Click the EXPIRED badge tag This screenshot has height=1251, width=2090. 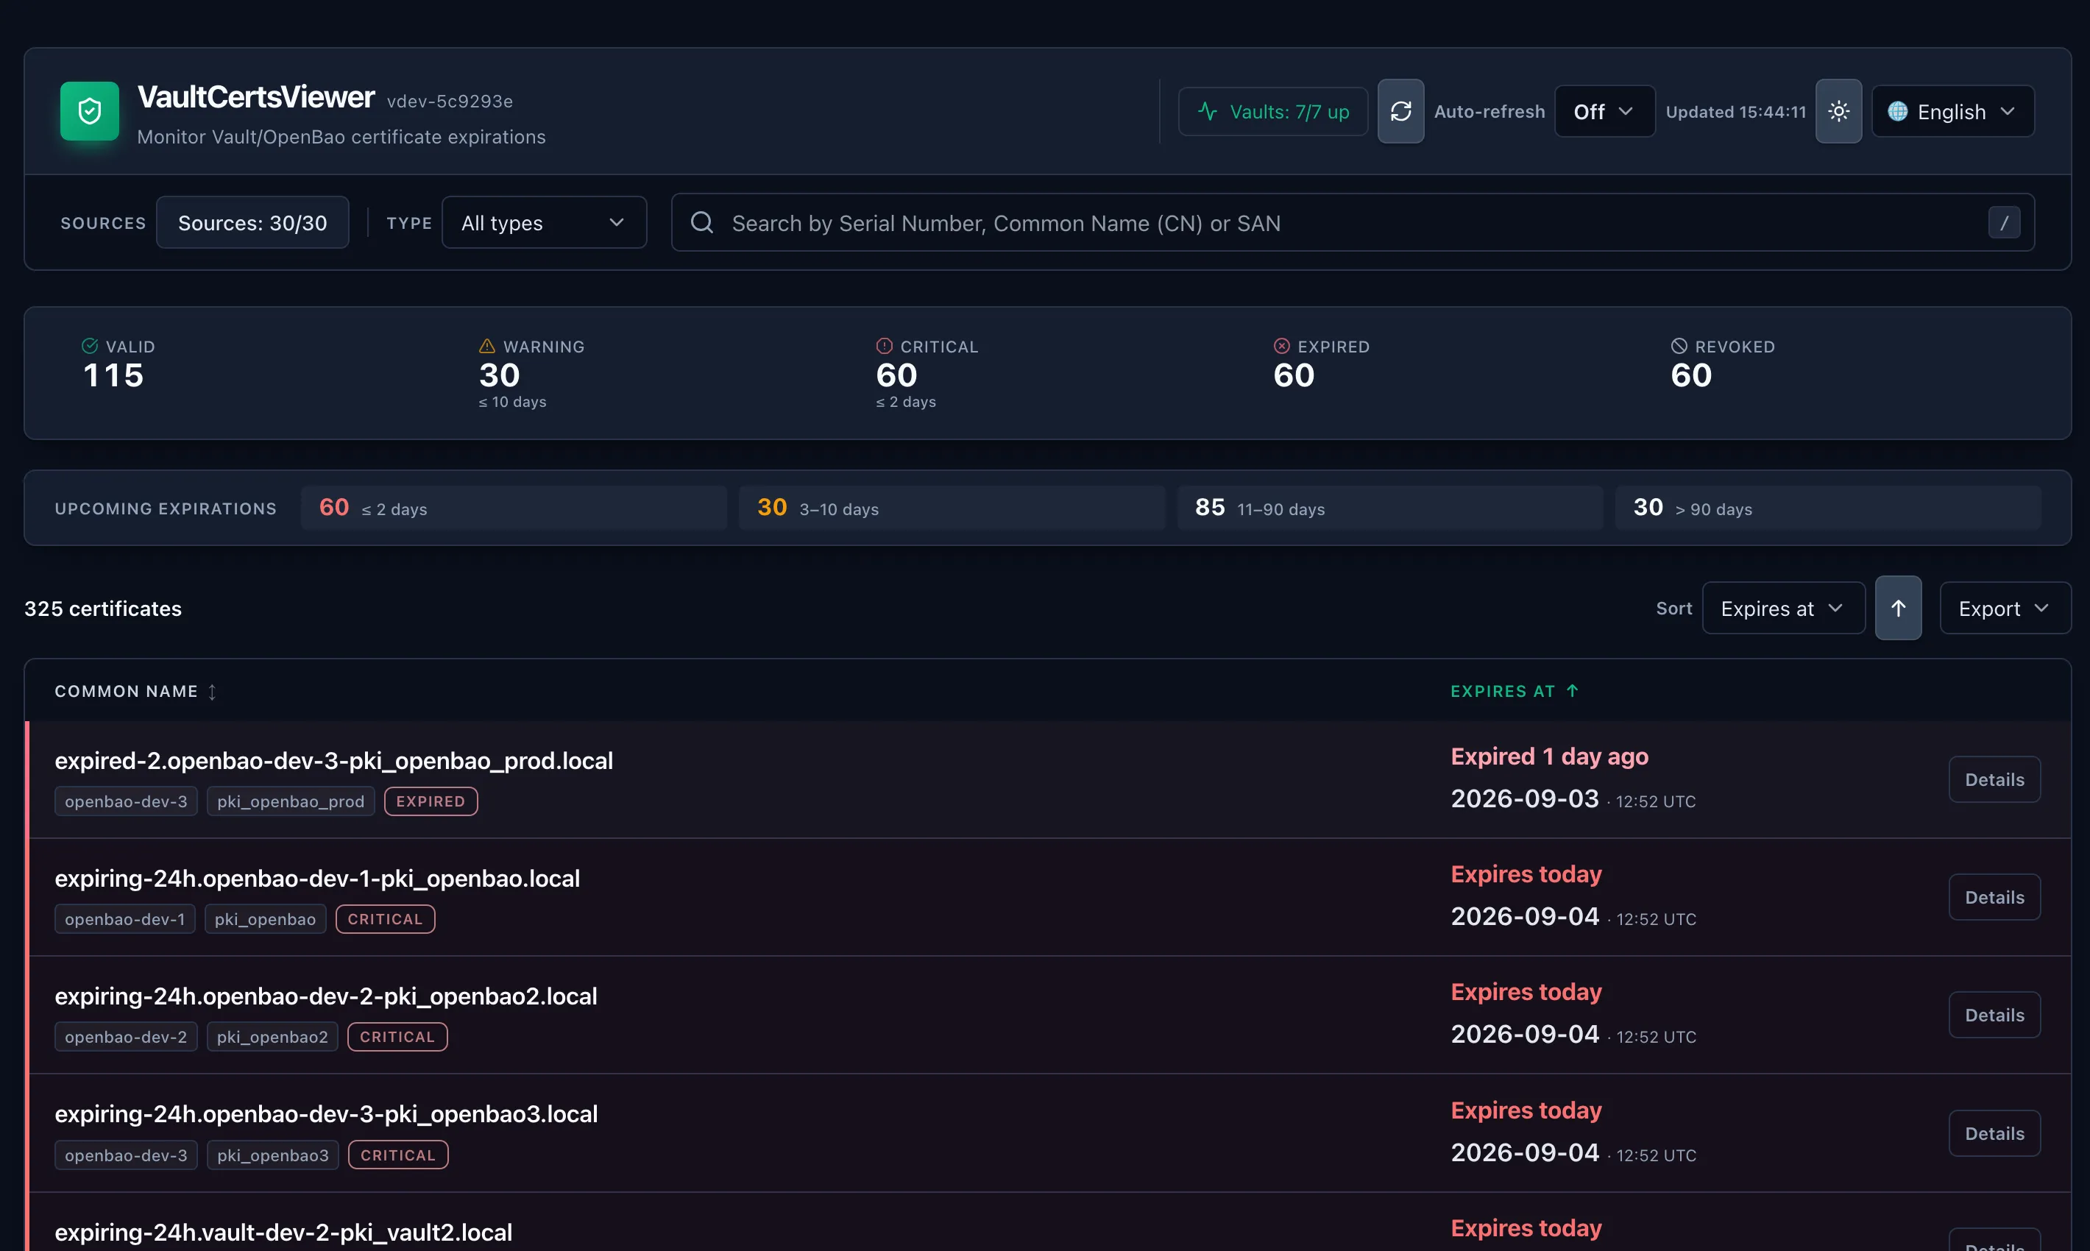(x=431, y=801)
